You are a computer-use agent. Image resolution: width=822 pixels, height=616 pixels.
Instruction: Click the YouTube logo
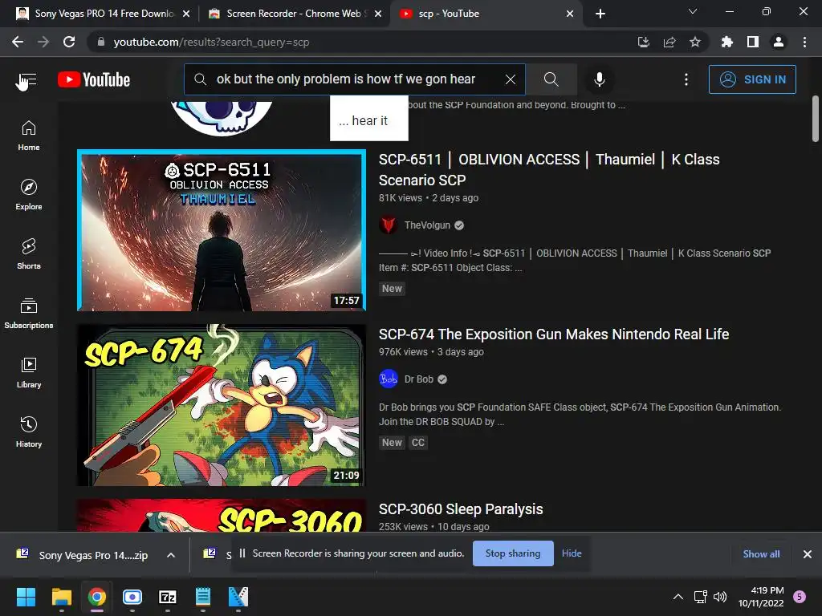click(94, 79)
